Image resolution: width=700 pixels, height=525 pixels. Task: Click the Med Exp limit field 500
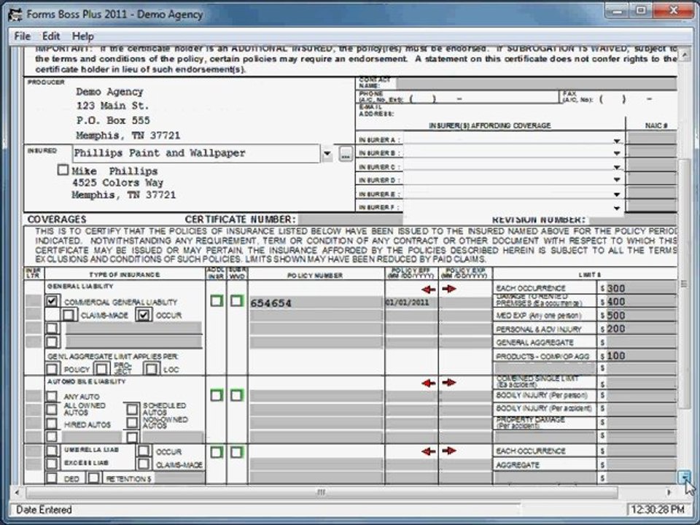[642, 316]
